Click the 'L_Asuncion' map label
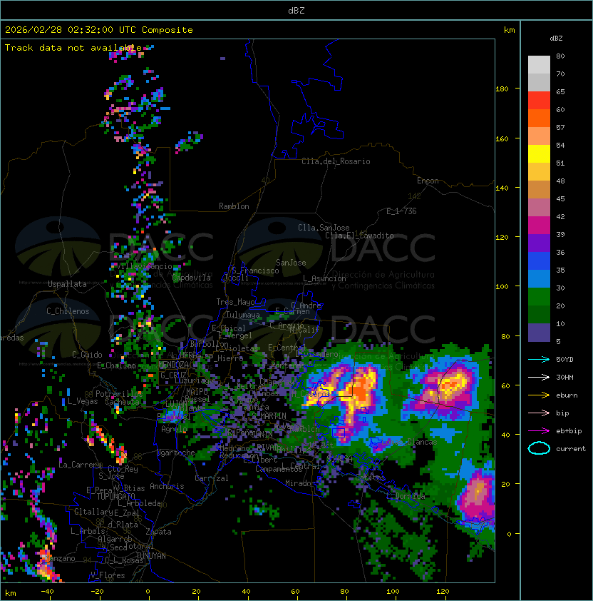 coord(324,278)
